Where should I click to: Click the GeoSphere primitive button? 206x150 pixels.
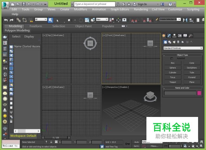192,68
